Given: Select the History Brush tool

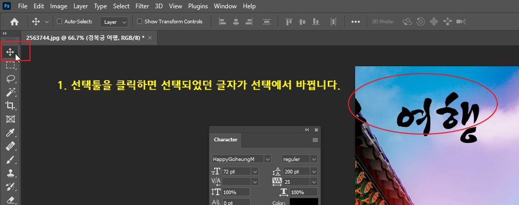Looking at the screenshot, I should (x=10, y=186).
